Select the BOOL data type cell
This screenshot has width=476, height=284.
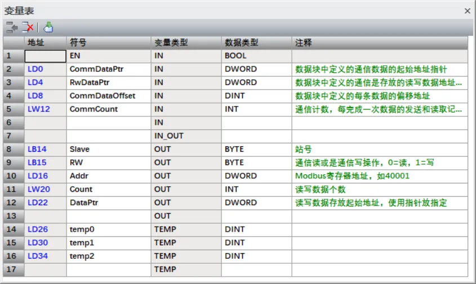257,56
